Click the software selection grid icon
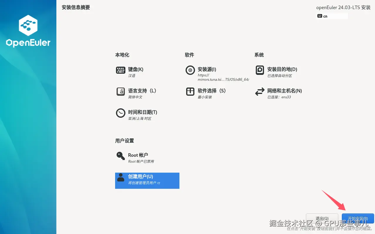375x234 pixels. pyautogui.click(x=190, y=92)
